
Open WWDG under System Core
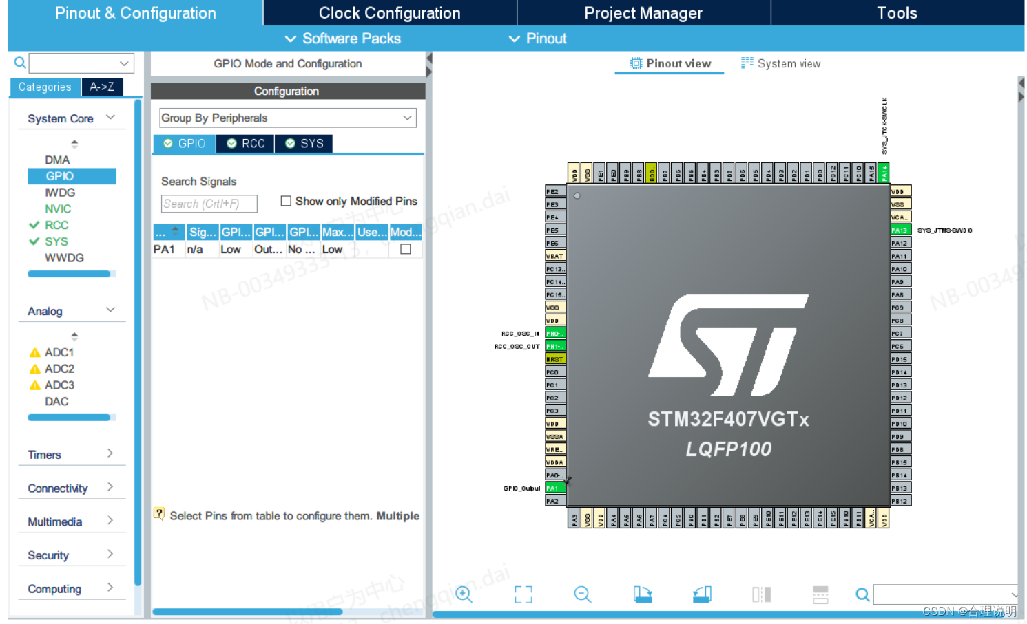(64, 257)
